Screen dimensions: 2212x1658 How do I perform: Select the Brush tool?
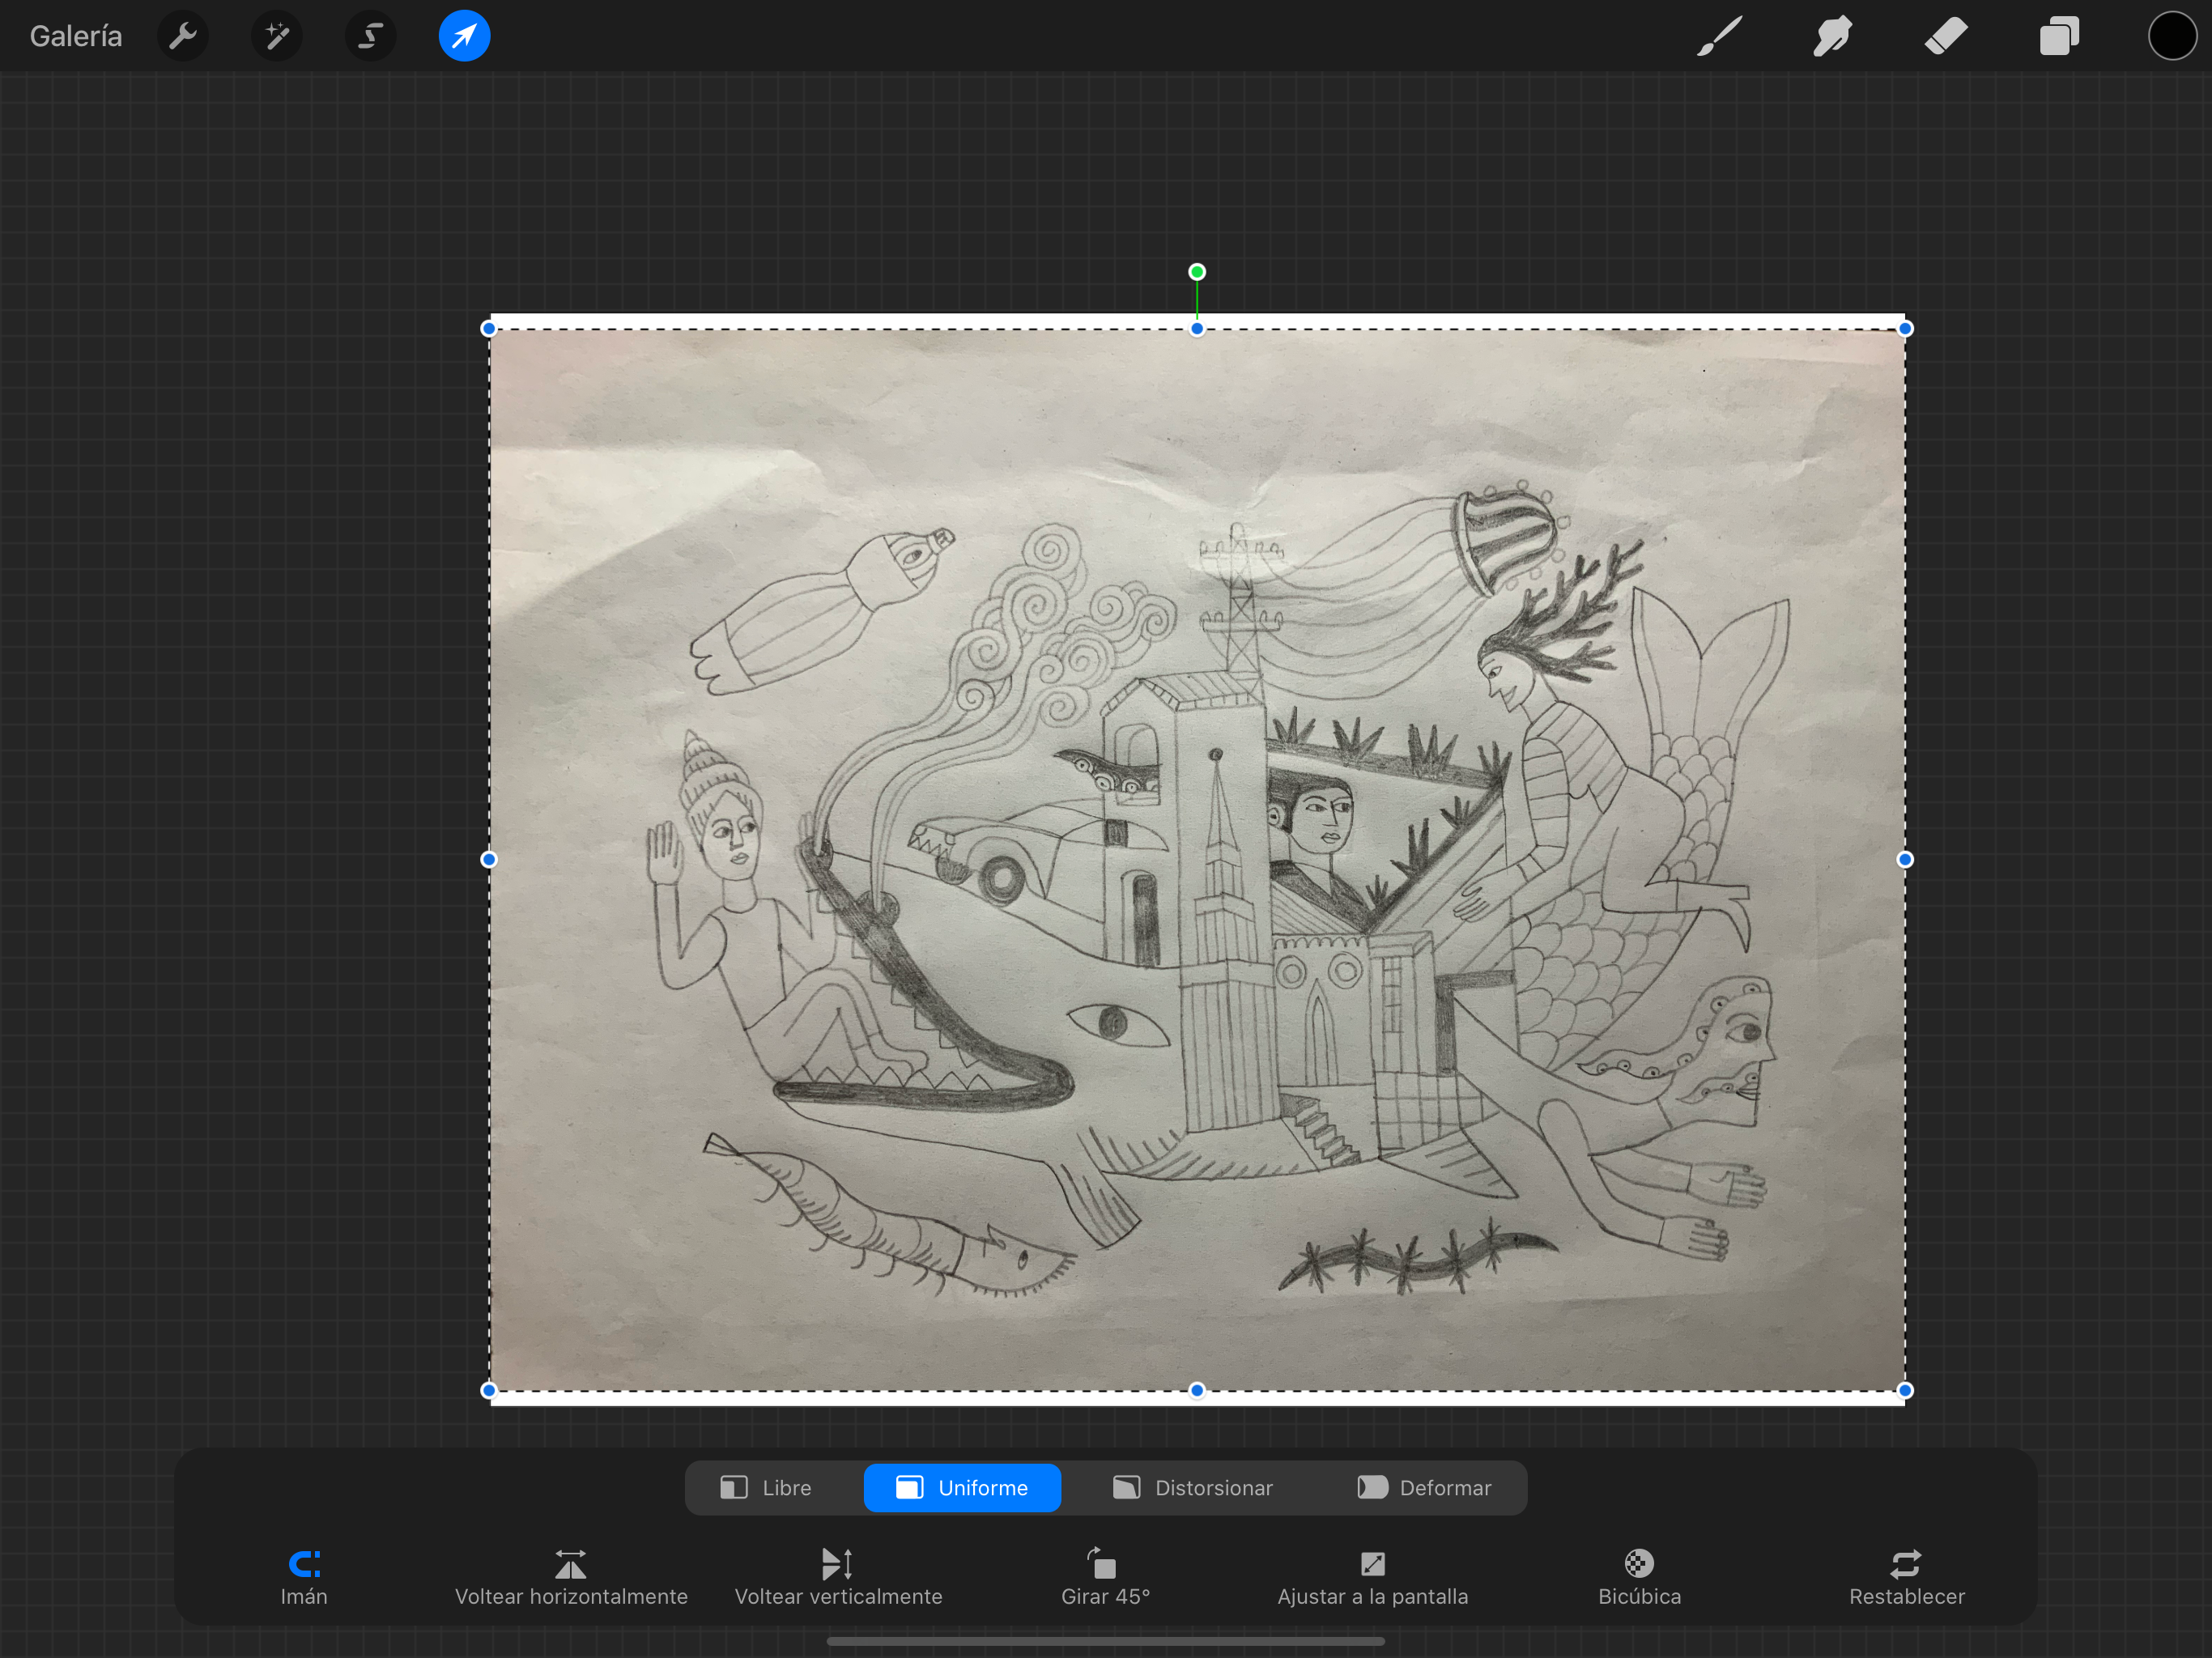(x=1719, y=37)
